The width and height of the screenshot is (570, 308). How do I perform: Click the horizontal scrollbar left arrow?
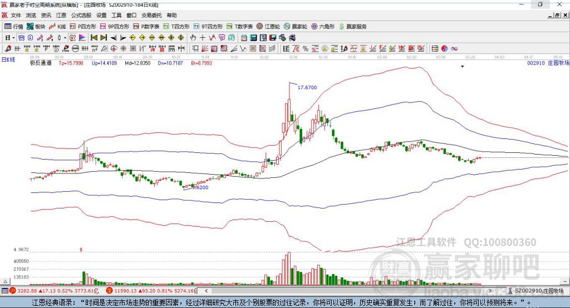tap(207, 291)
